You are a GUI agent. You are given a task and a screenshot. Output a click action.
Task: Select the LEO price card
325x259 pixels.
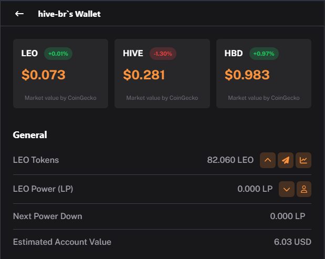point(60,74)
